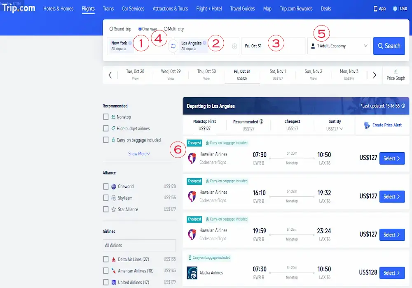Click the globe language and currency icon

point(395,9)
